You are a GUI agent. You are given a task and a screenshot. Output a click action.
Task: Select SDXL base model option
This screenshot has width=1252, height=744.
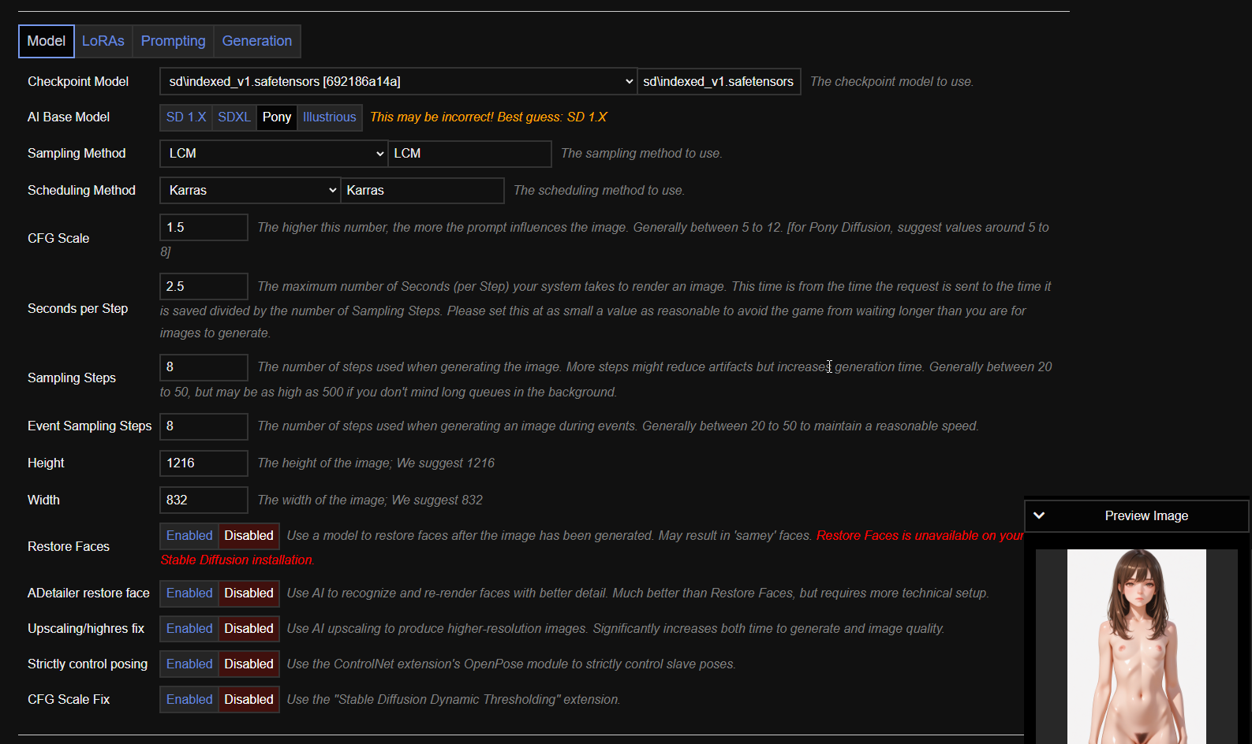point(234,117)
